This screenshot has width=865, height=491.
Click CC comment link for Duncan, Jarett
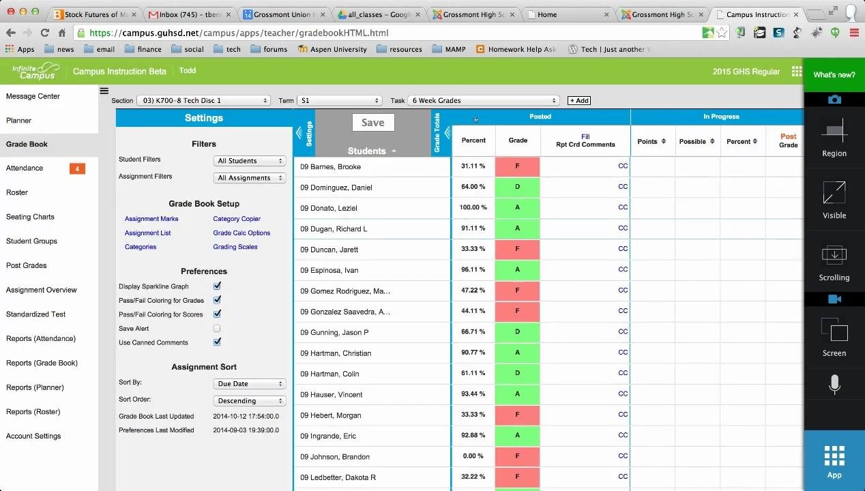623,248
